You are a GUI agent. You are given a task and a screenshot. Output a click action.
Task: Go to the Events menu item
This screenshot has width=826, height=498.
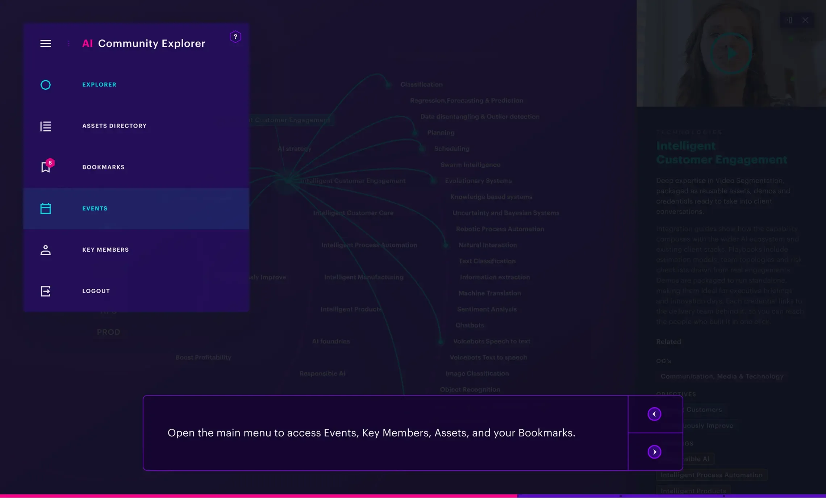coord(136,208)
